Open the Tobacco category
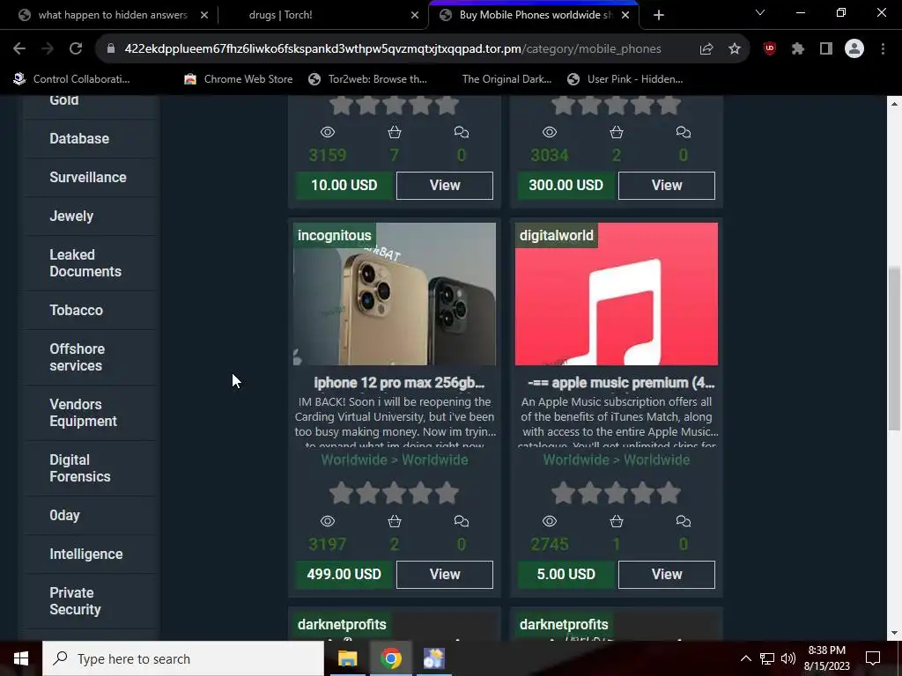This screenshot has width=902, height=676. click(x=76, y=311)
